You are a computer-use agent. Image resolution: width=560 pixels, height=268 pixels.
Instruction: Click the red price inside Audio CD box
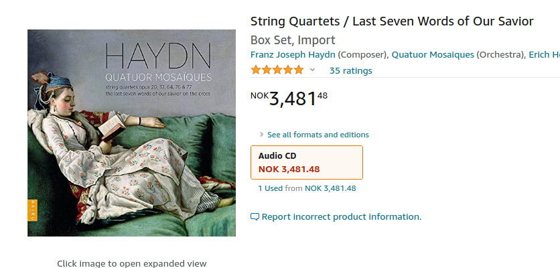[x=289, y=169]
